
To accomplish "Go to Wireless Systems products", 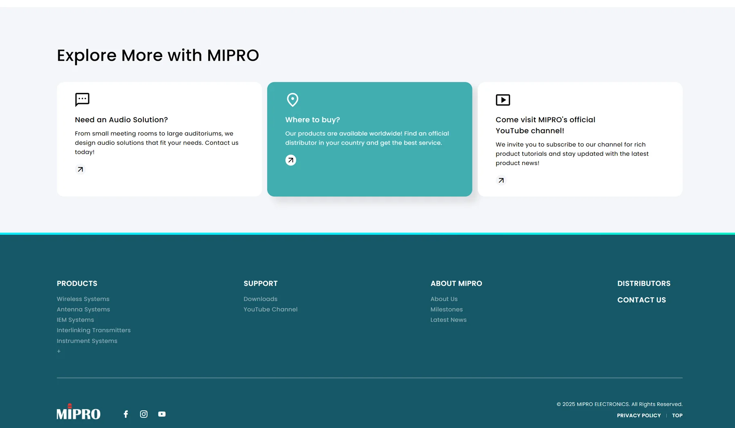I will tap(83, 299).
